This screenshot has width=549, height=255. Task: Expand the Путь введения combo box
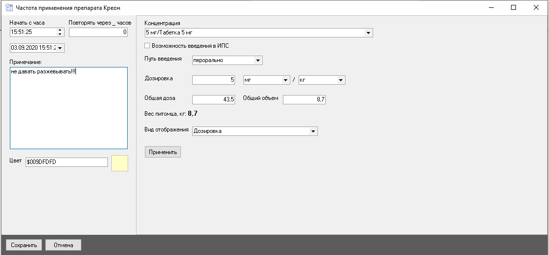pos(258,61)
